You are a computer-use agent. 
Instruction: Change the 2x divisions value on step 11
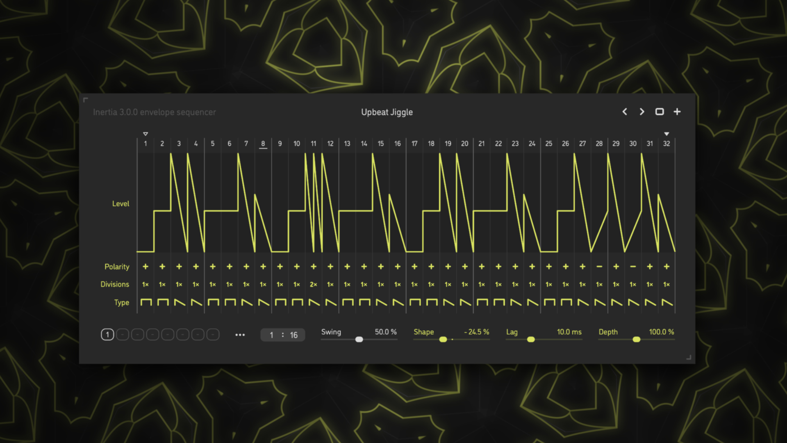click(314, 284)
